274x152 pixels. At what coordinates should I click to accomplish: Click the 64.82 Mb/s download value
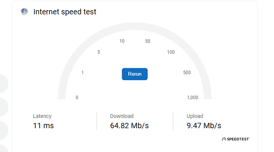pyautogui.click(x=129, y=126)
